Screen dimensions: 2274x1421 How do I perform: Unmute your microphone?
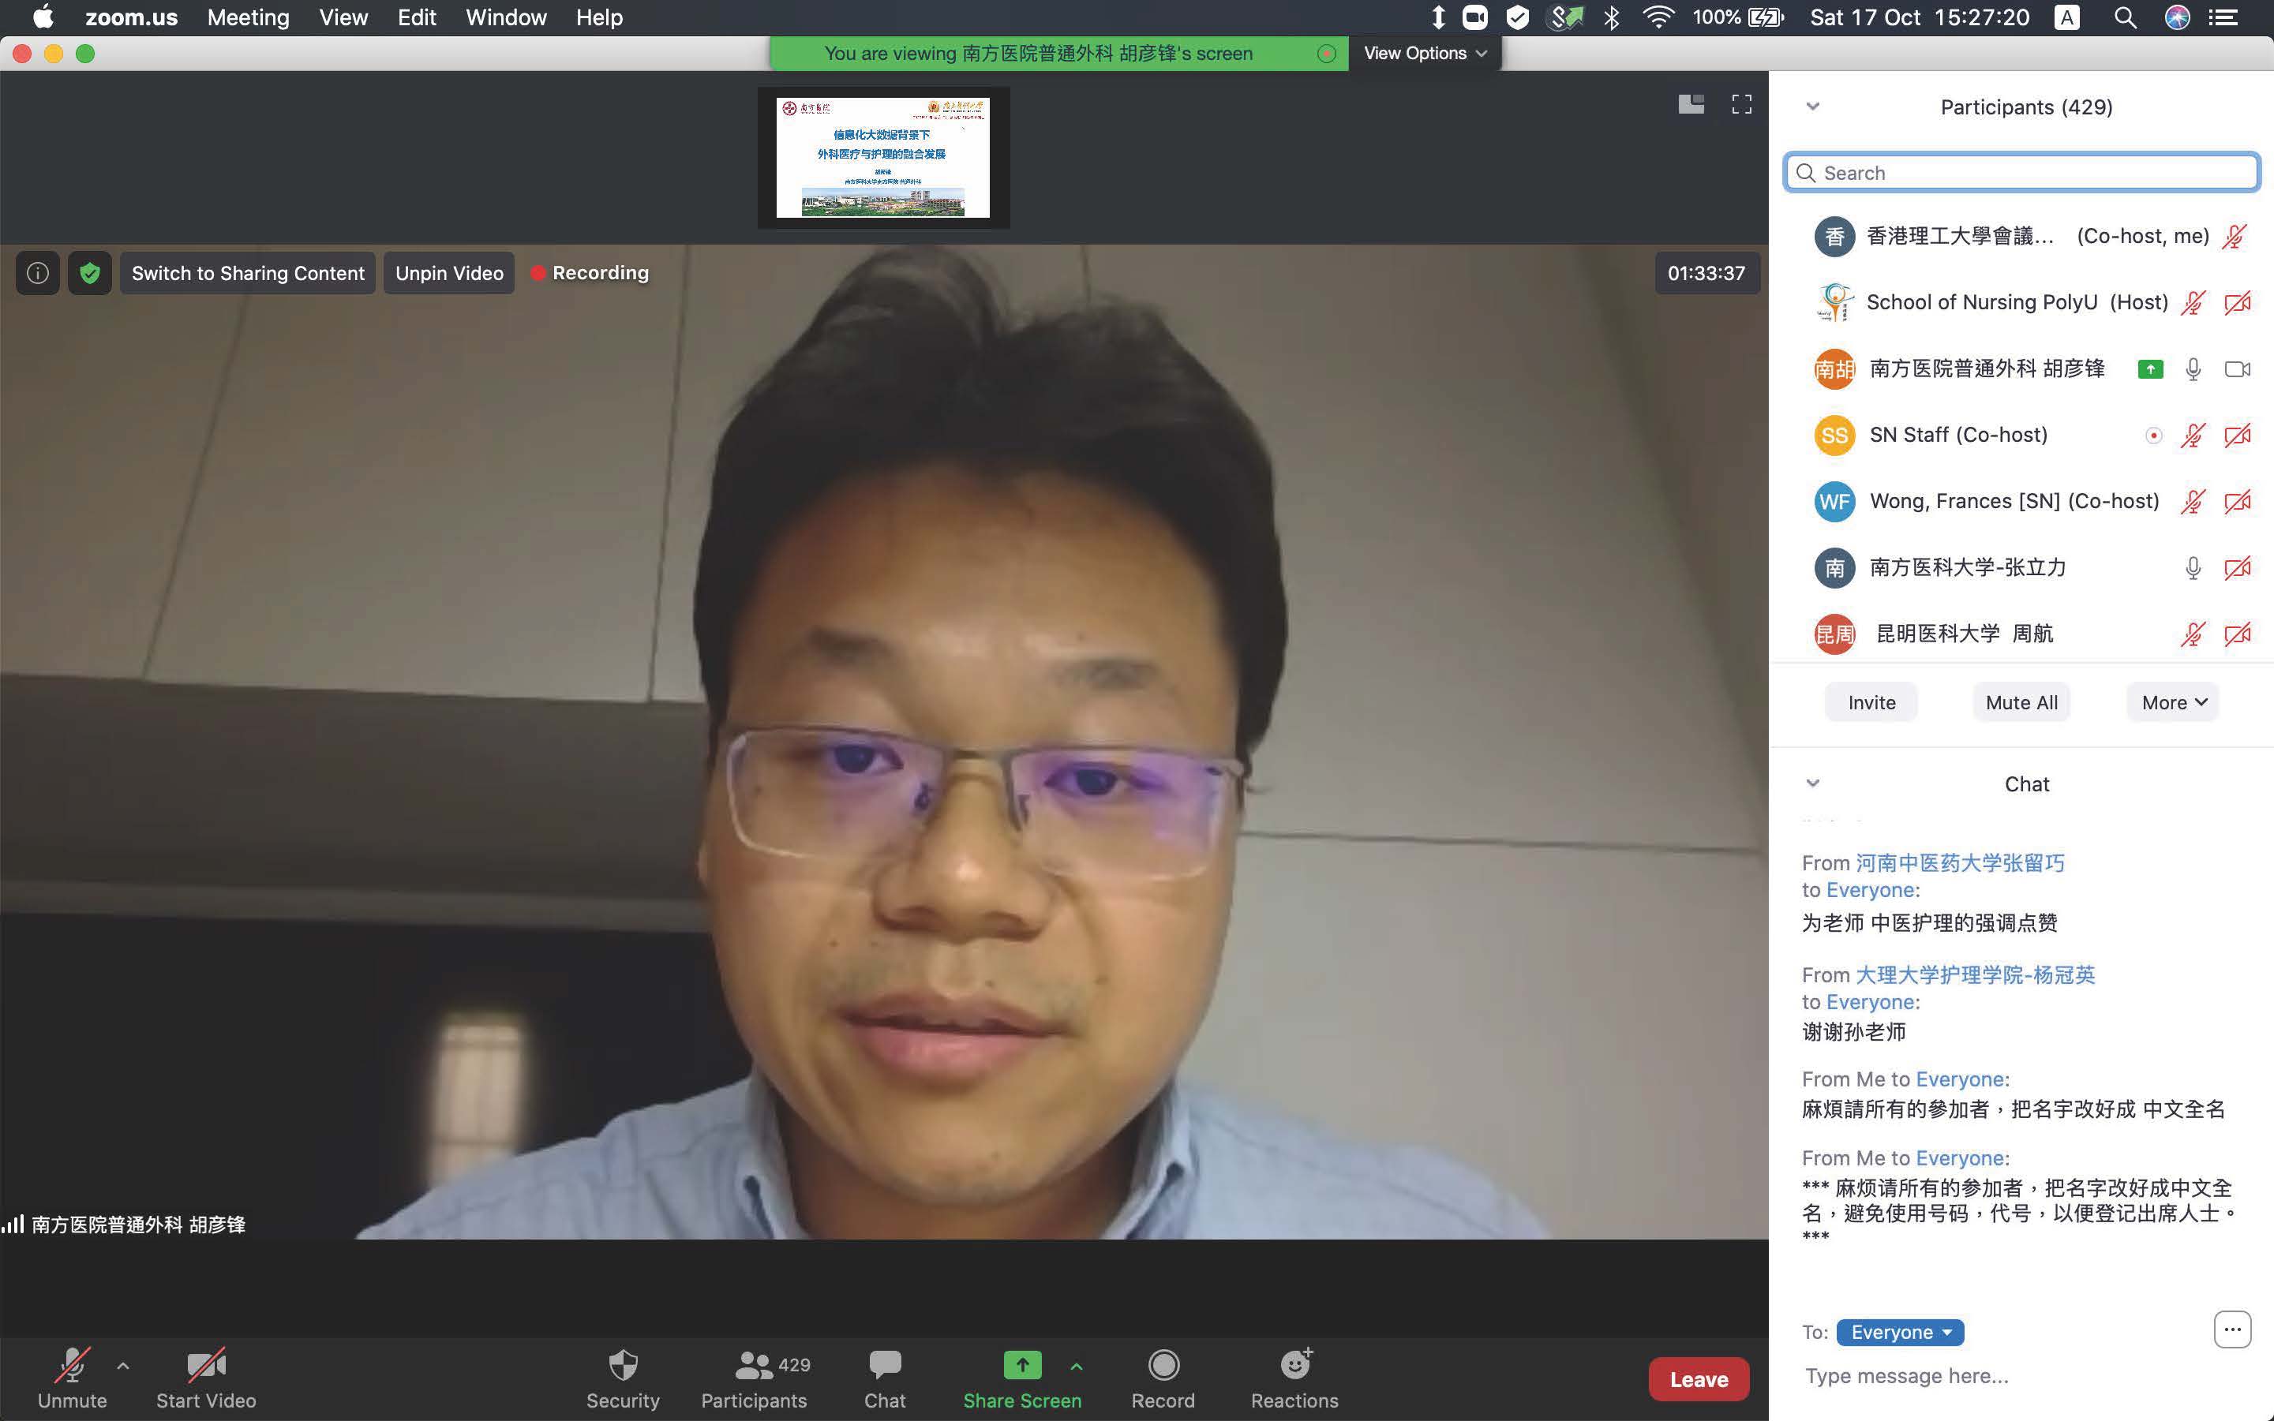click(x=72, y=1366)
